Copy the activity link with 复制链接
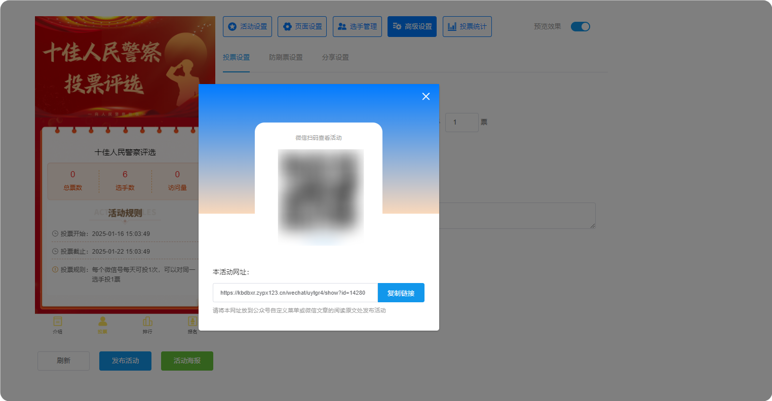The height and width of the screenshot is (401, 772). tap(401, 293)
